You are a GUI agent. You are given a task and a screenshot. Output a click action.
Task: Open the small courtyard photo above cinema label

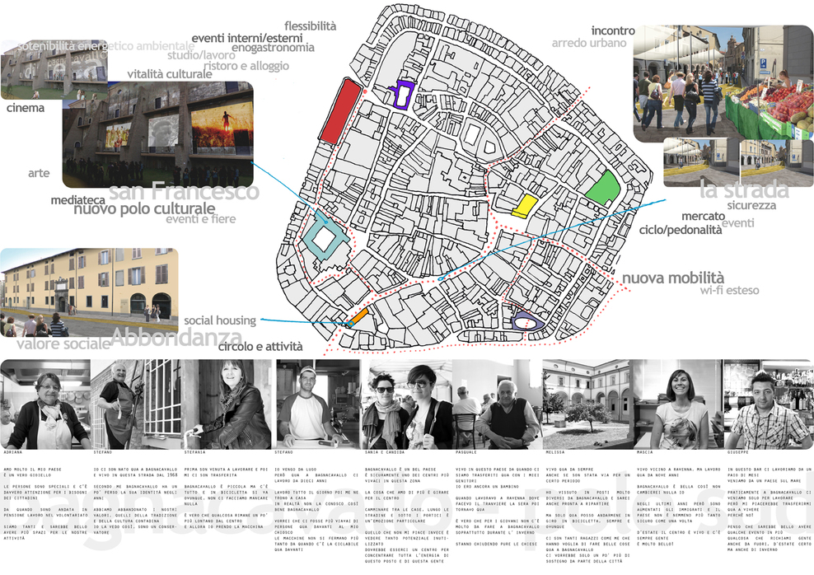(x=54, y=69)
